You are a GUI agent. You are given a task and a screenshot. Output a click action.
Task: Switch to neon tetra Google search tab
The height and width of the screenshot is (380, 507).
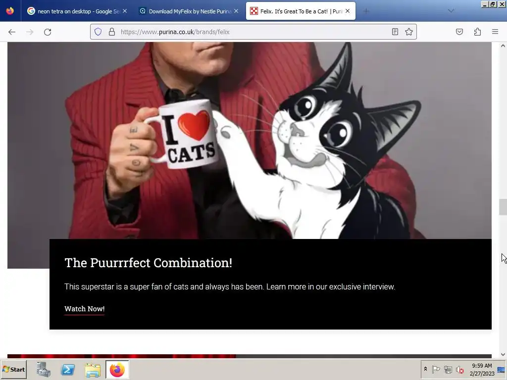(77, 11)
